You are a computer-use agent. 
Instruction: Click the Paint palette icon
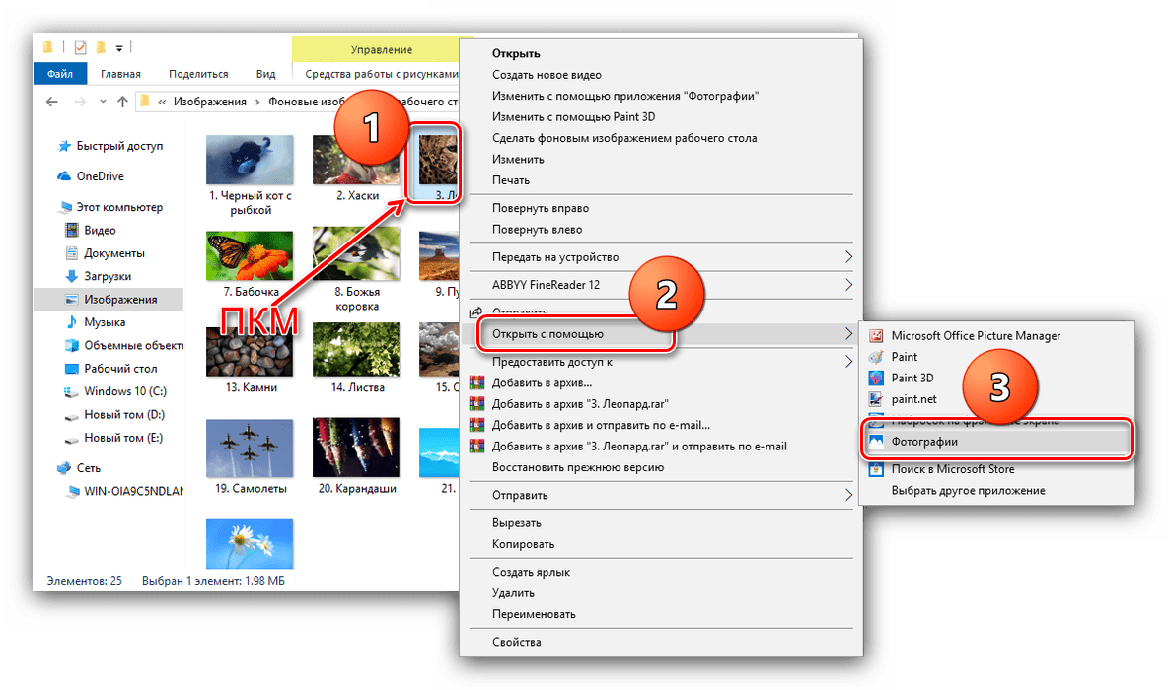click(876, 357)
